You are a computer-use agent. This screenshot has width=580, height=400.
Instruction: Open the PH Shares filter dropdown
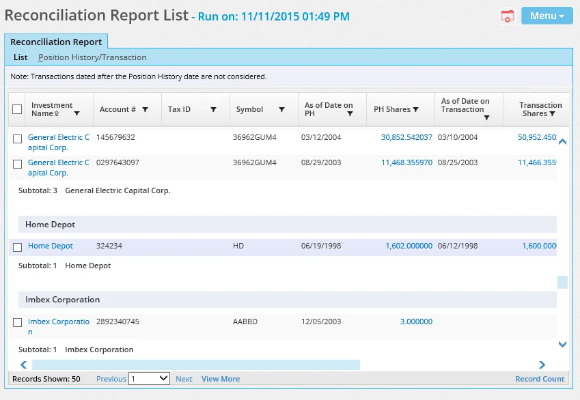point(414,109)
